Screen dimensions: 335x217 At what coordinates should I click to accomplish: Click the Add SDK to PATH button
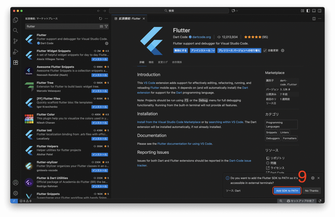pos(287,190)
